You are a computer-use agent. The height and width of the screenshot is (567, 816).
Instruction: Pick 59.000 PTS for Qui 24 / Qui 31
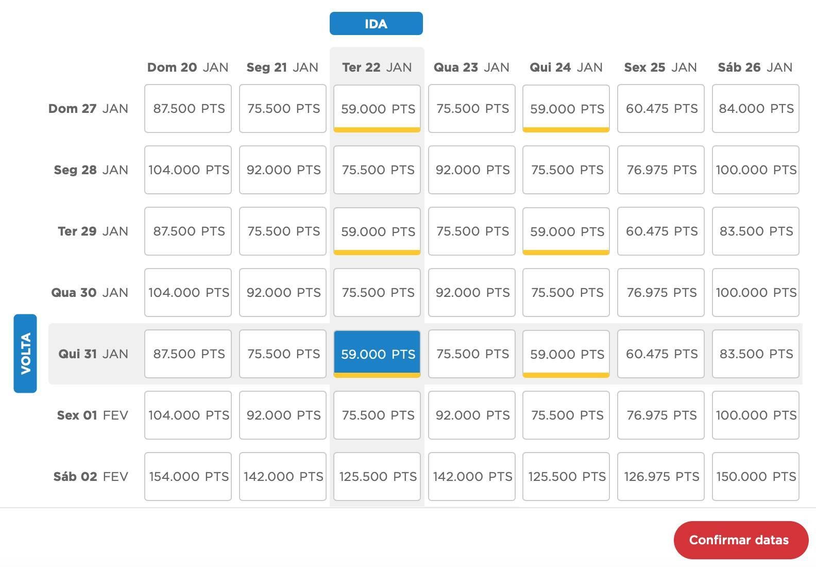566,354
